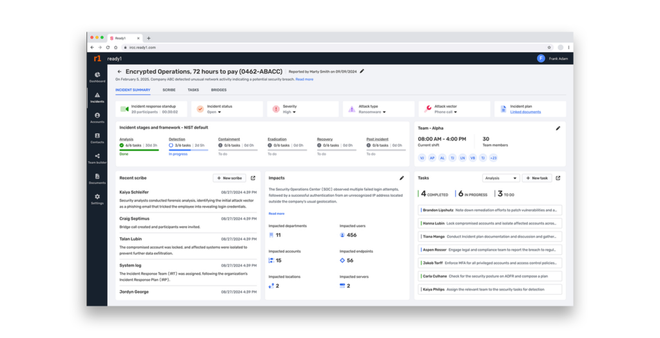
Task: Edit incident title with pencil icon
Action: tap(362, 71)
